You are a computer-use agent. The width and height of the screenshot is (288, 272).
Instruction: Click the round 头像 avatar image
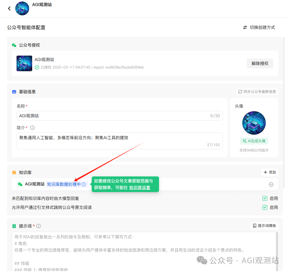tap(254, 123)
